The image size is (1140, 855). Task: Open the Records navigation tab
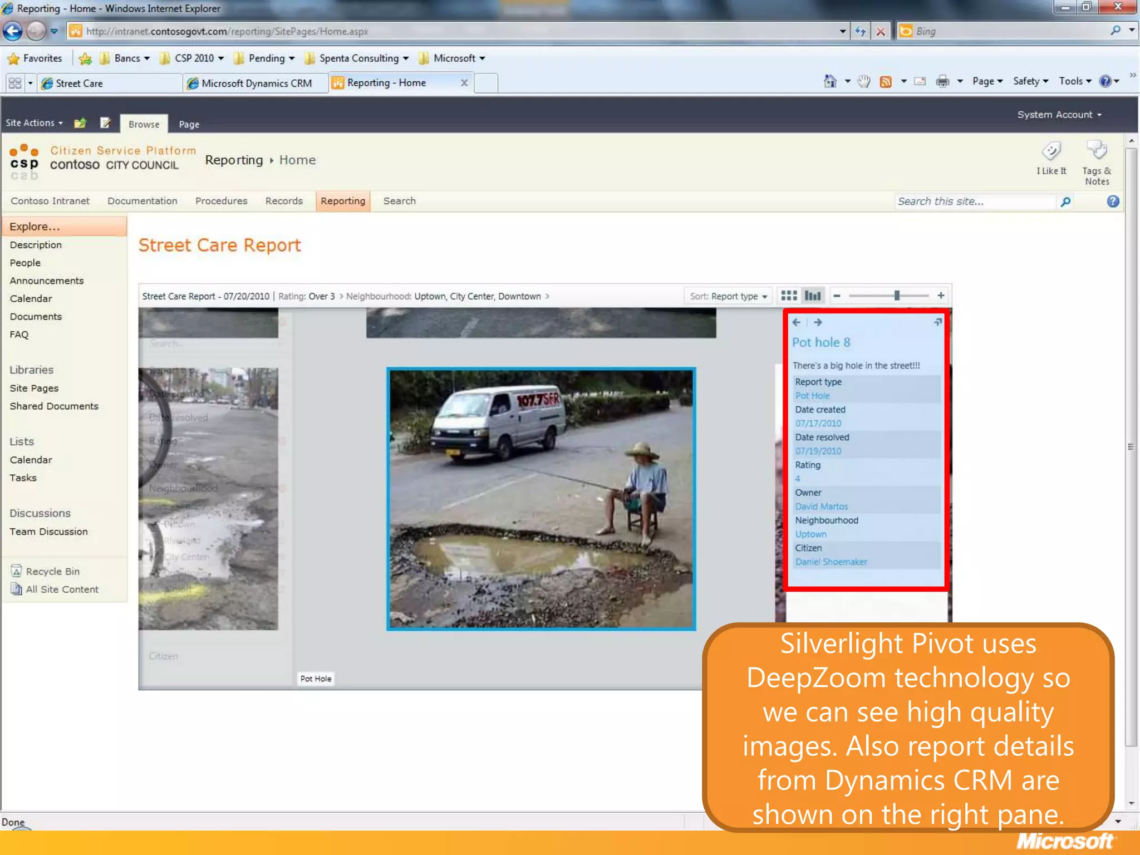284,201
